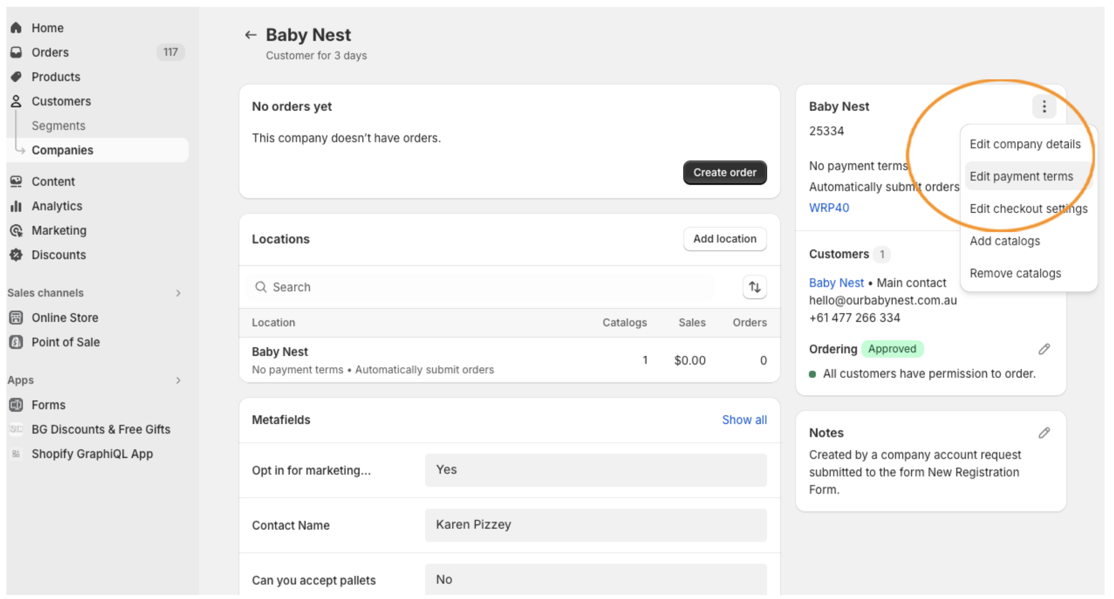Edit Notes using the pencil icon

[1044, 433]
